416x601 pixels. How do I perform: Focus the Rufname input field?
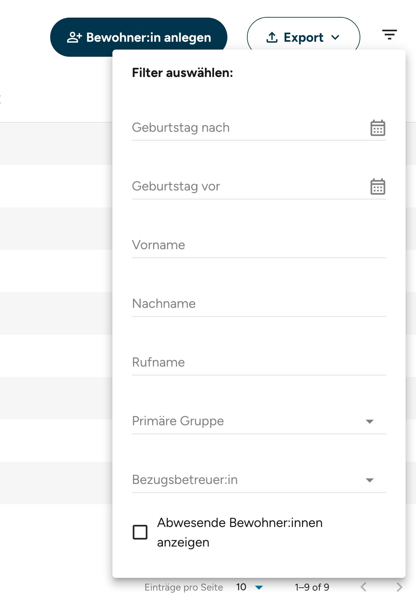(x=259, y=362)
